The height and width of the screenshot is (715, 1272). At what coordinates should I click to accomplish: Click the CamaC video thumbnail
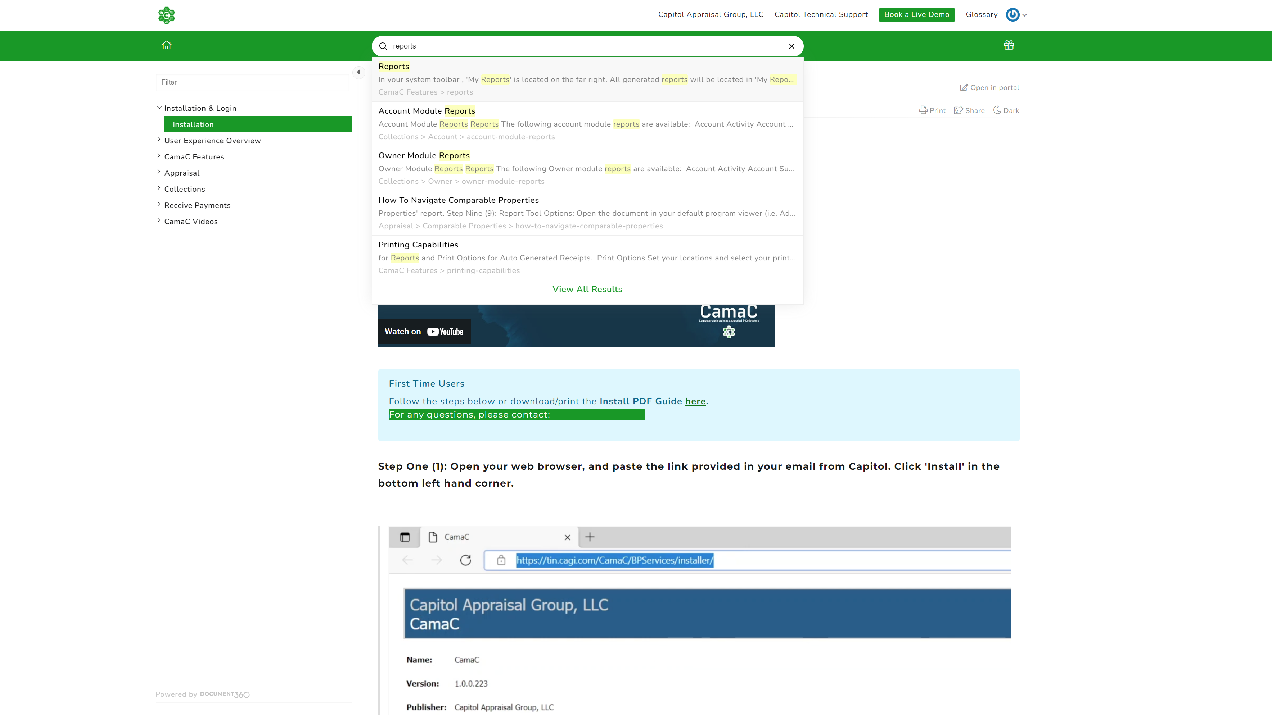576,325
